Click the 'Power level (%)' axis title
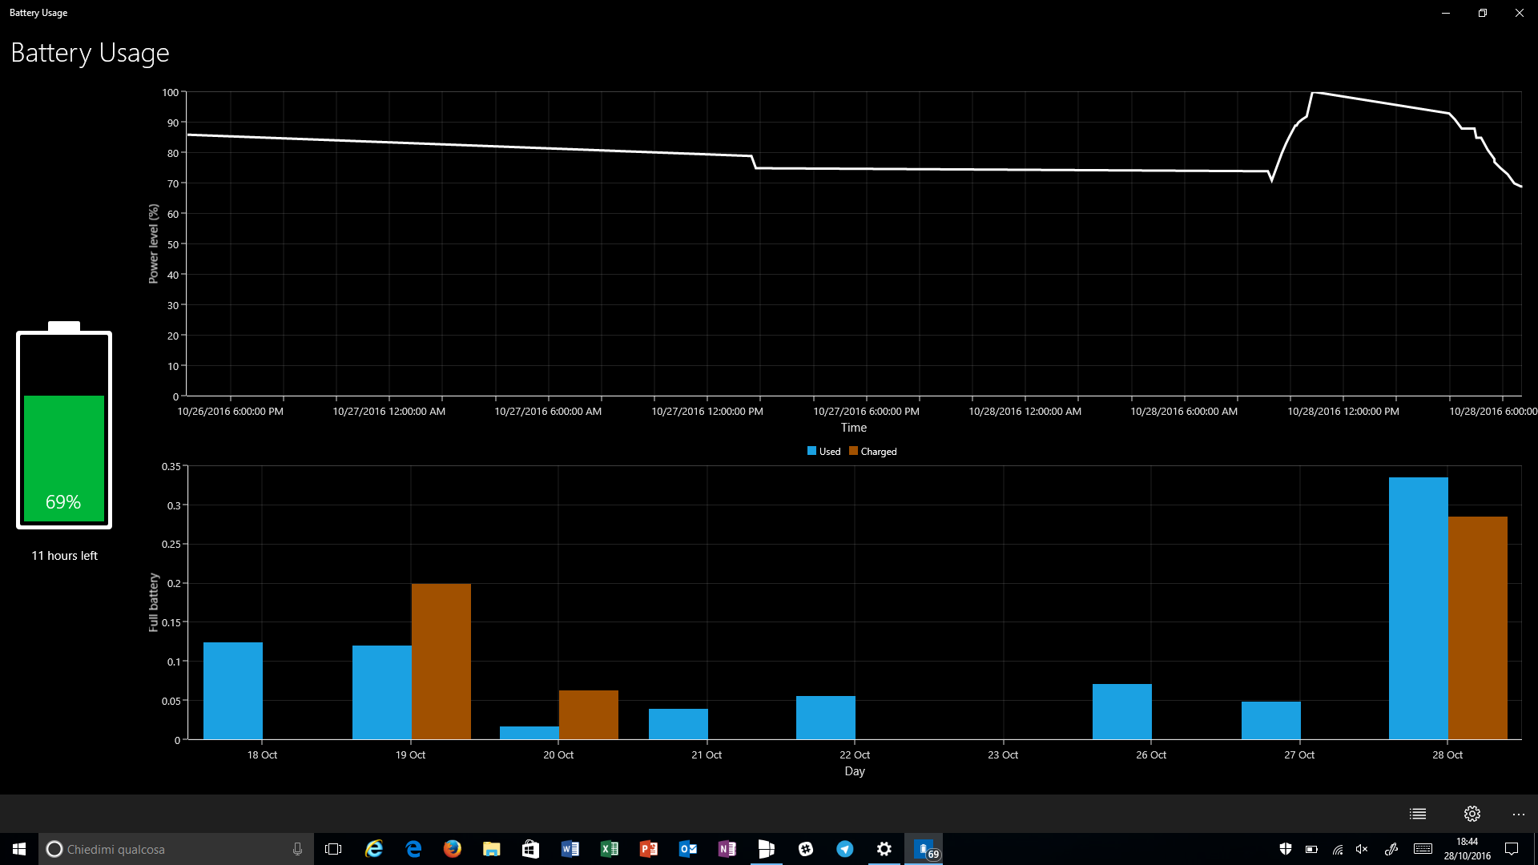1538x865 pixels. tap(153, 243)
